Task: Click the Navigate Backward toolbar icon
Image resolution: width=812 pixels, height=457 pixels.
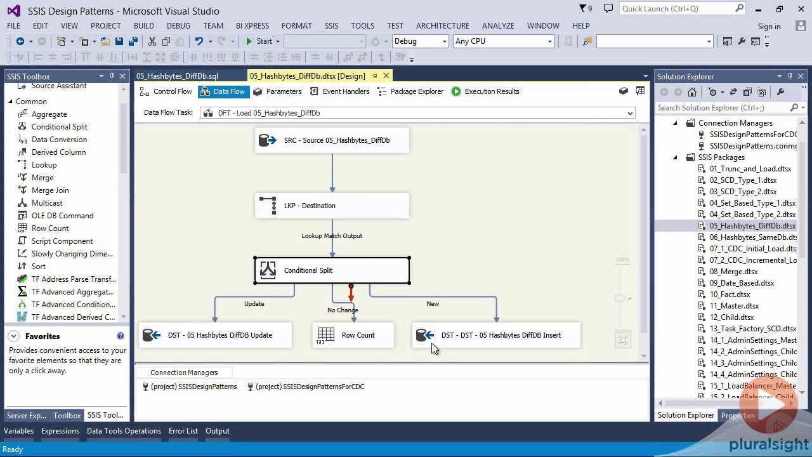Action: (x=20, y=41)
